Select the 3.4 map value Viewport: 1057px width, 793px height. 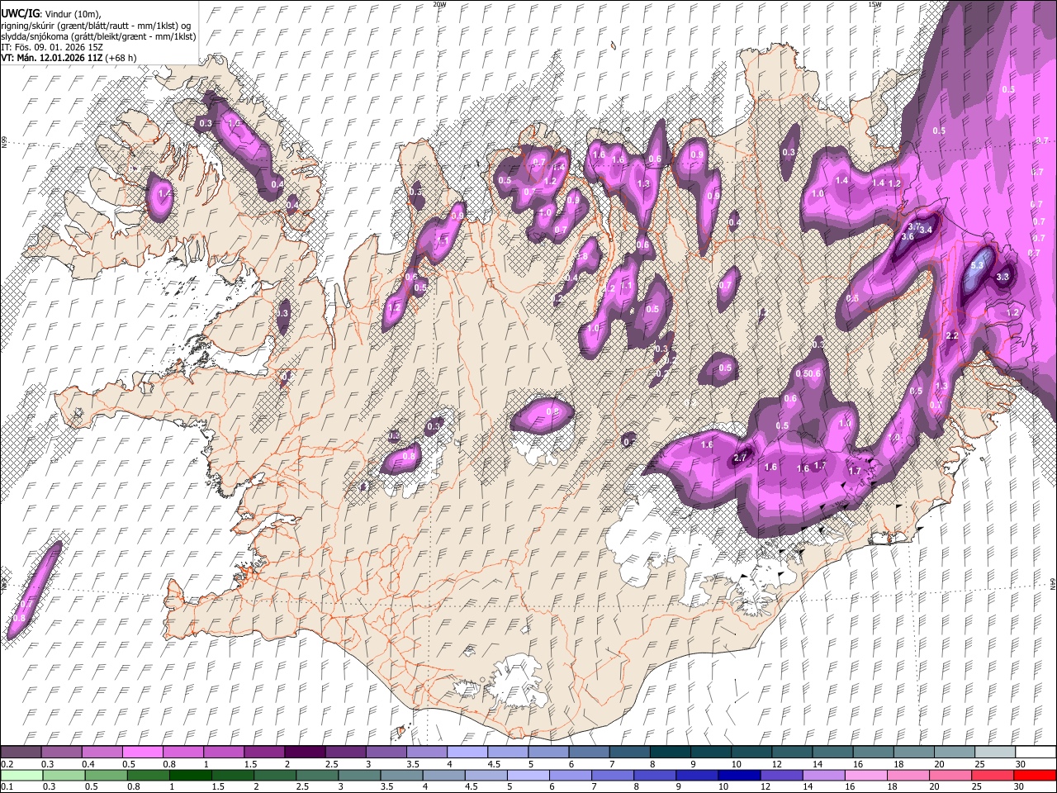pyautogui.click(x=926, y=230)
